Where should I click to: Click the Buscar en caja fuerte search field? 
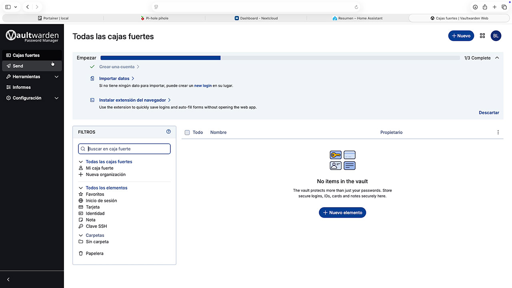(124, 148)
